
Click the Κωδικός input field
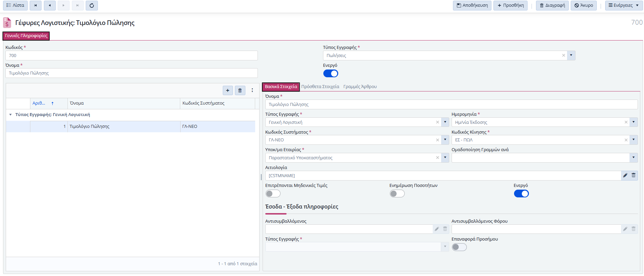point(132,56)
